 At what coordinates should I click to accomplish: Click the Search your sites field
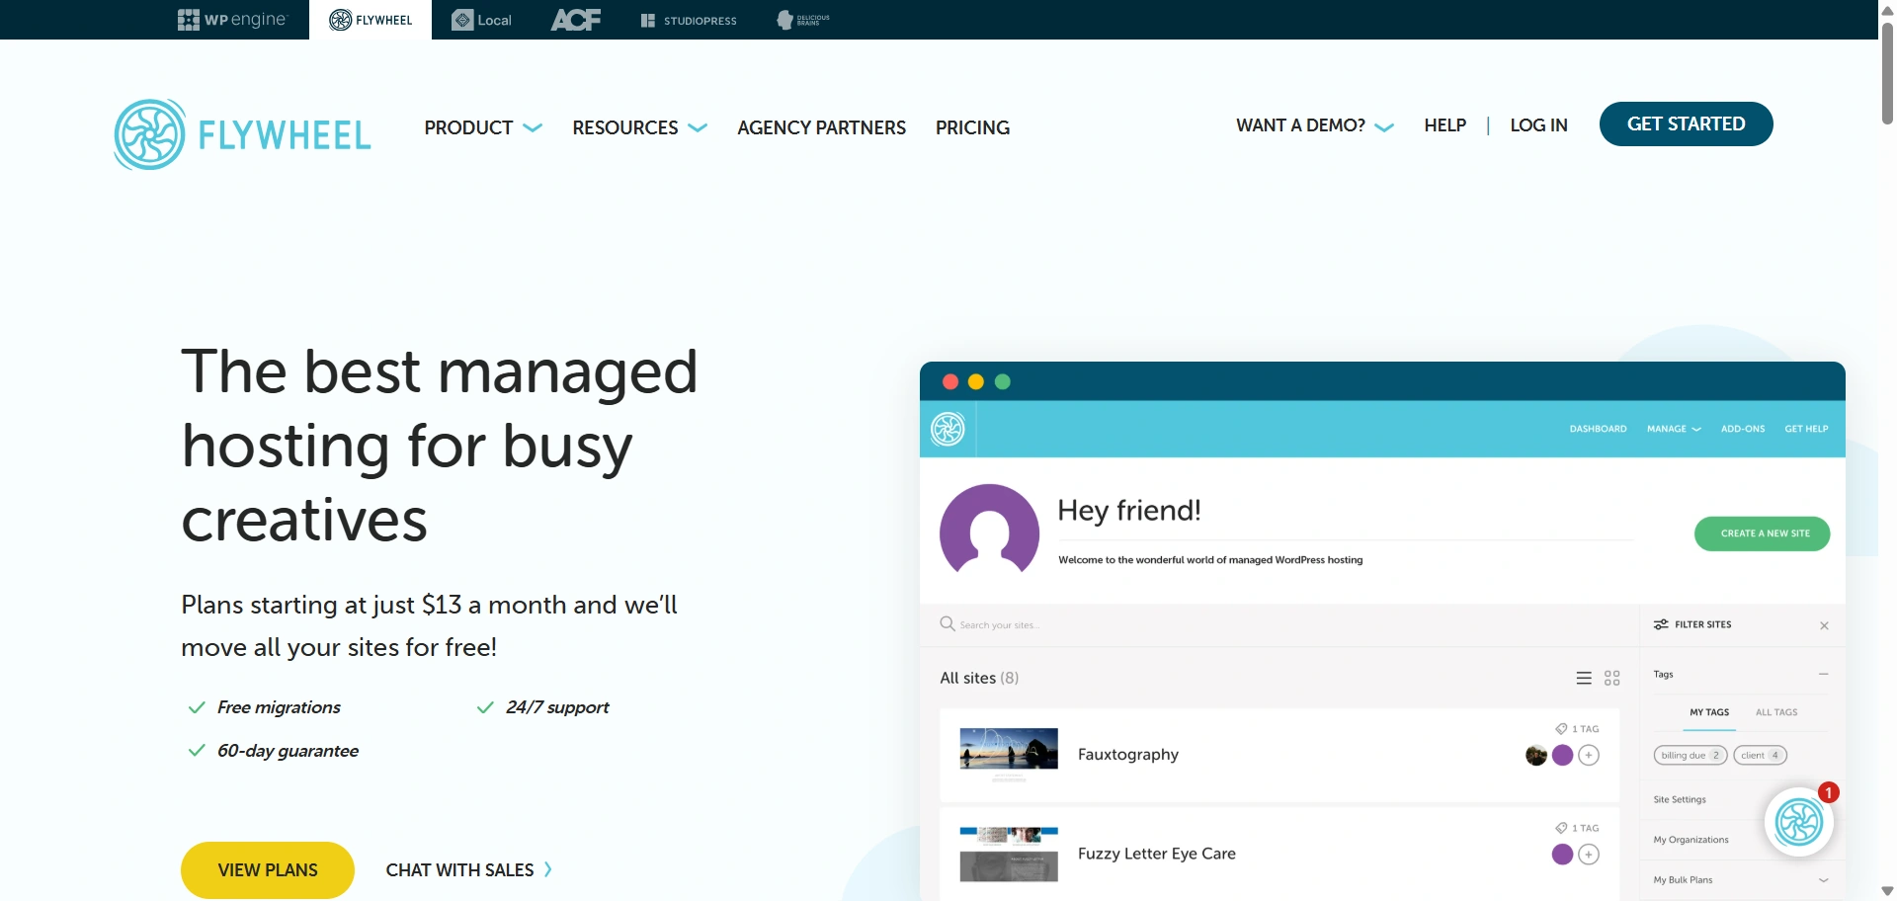tap(1279, 624)
